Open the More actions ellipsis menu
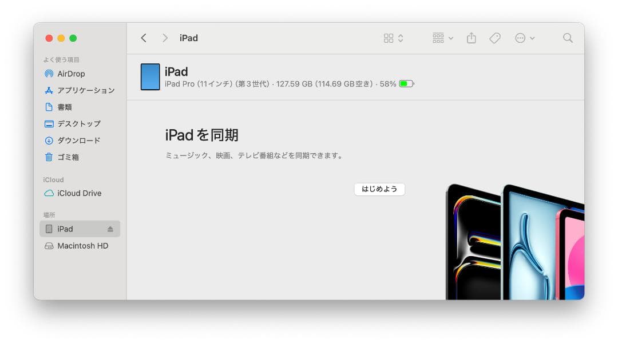This screenshot has height=344, width=618. click(520, 38)
